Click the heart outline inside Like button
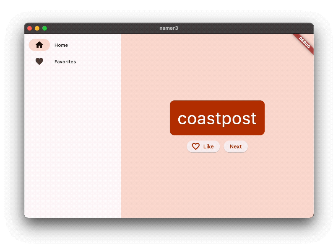Viewport: 333px width, 251px height. pyautogui.click(x=195, y=146)
